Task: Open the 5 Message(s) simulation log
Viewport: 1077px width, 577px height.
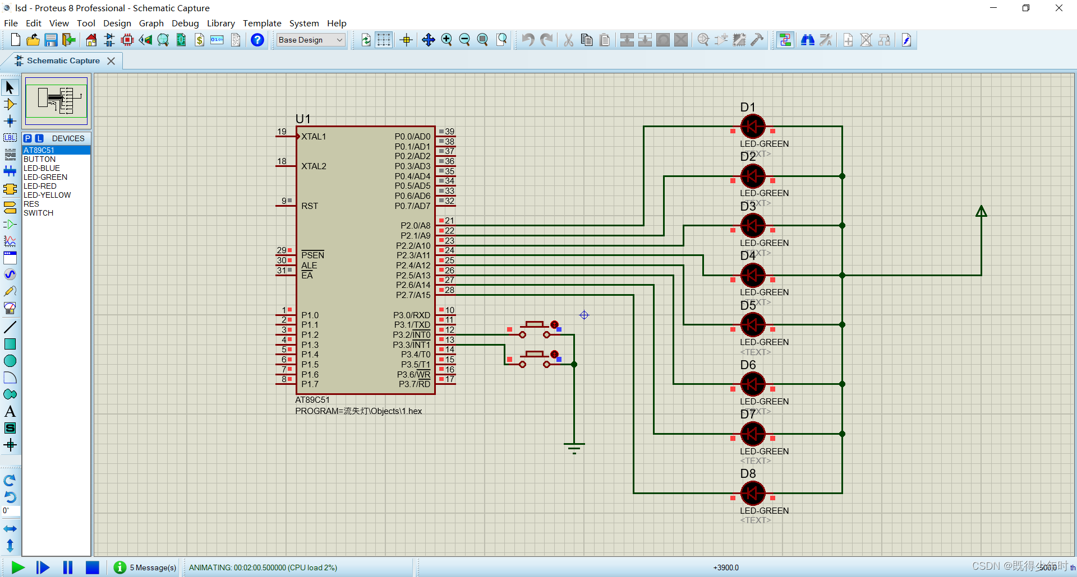Action: pos(145,567)
